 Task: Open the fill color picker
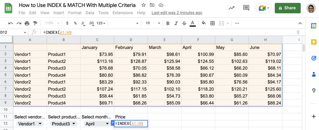pos(204,23)
